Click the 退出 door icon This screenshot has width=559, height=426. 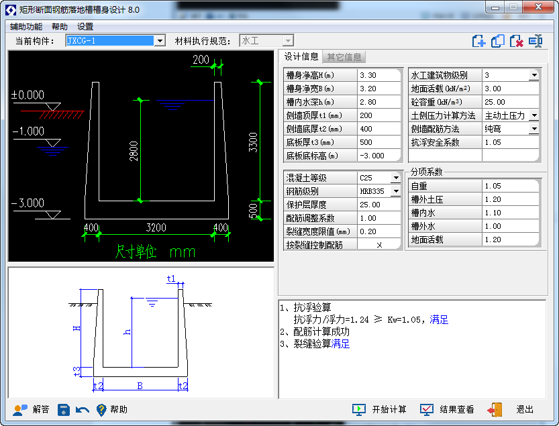coord(495,410)
